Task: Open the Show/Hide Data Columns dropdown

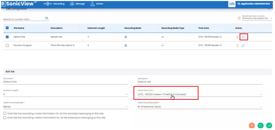Action: point(257,18)
